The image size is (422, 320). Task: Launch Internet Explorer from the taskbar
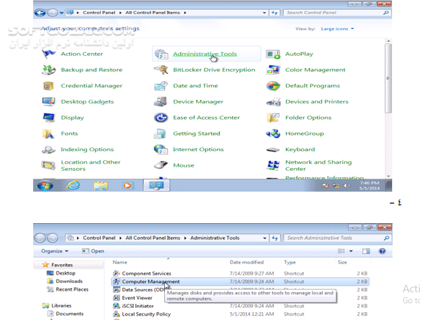[73, 186]
